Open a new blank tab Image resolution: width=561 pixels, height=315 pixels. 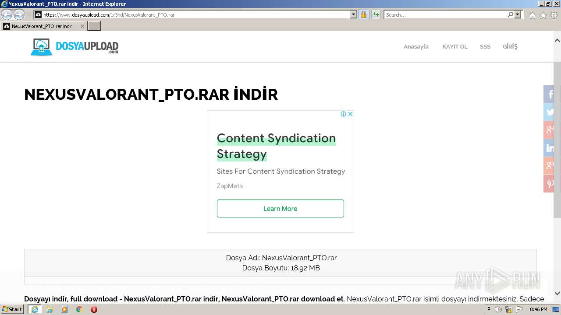point(94,26)
